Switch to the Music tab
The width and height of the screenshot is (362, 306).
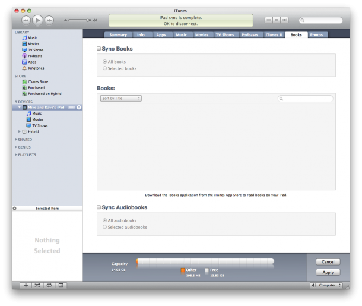pos(182,35)
